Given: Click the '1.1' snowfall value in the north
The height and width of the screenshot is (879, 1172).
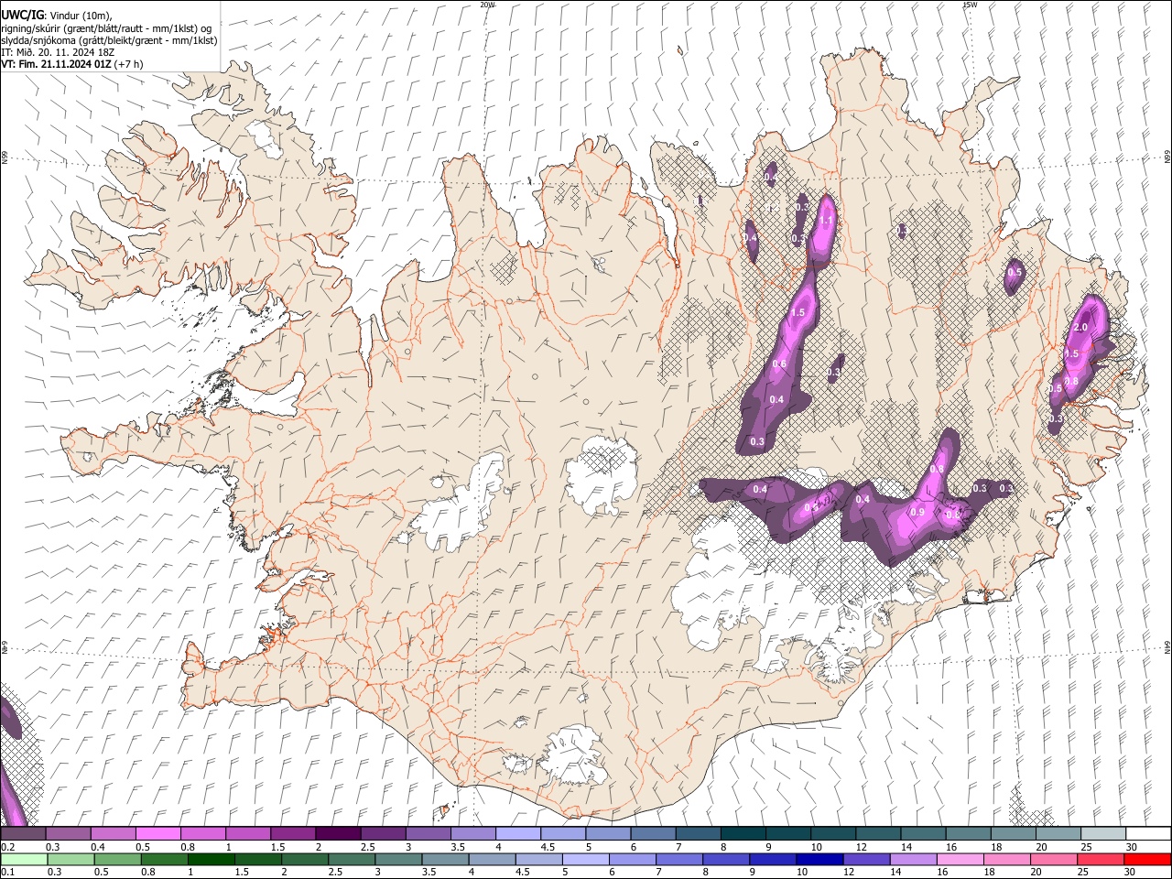Looking at the screenshot, I should click(826, 221).
